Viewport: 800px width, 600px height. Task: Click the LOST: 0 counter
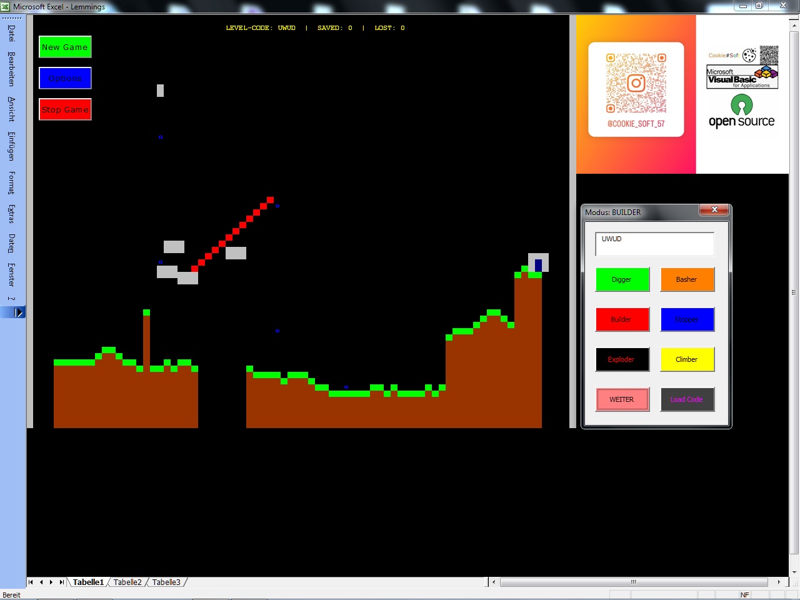390,27
